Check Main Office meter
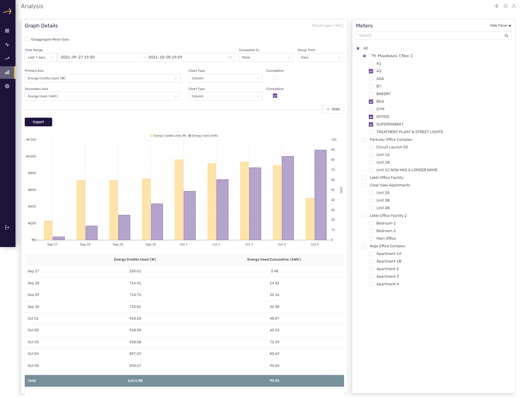This screenshot has height=397, width=521. click(371, 239)
